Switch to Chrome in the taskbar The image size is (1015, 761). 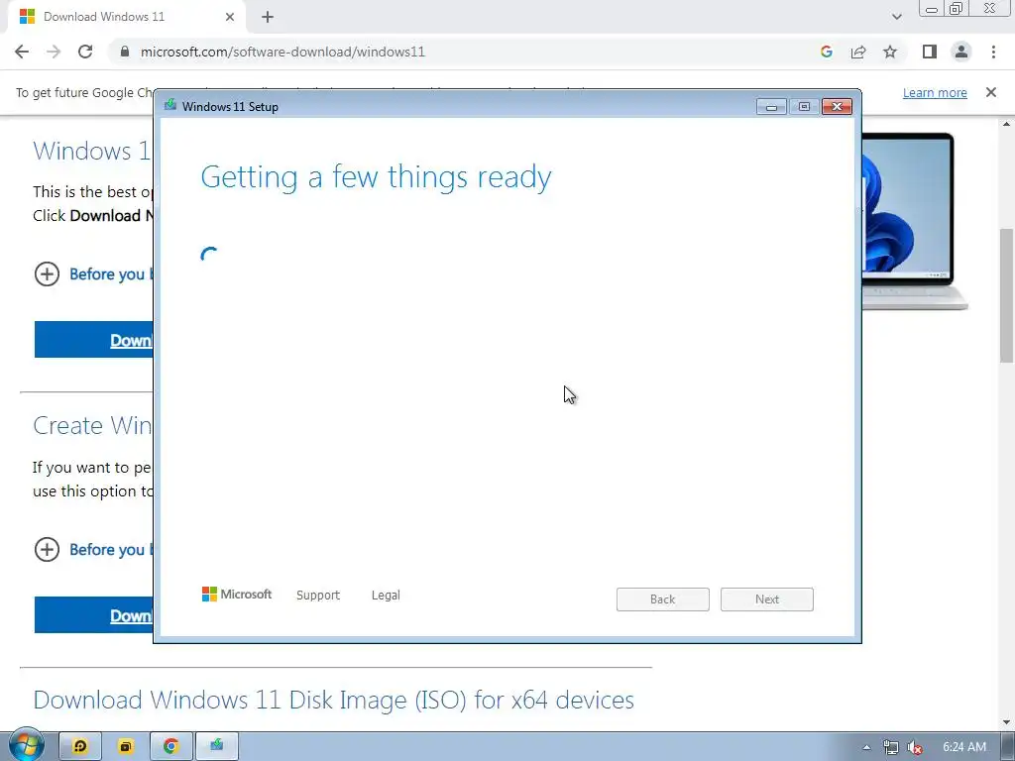tap(170, 747)
